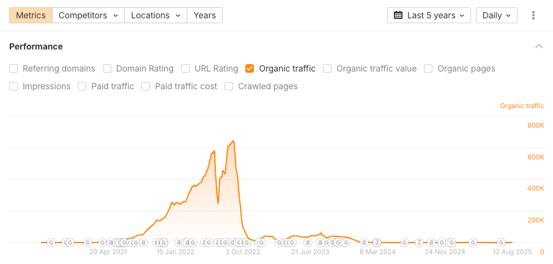
Task: Enable the Referring domains checkbox
Action: tap(13, 68)
